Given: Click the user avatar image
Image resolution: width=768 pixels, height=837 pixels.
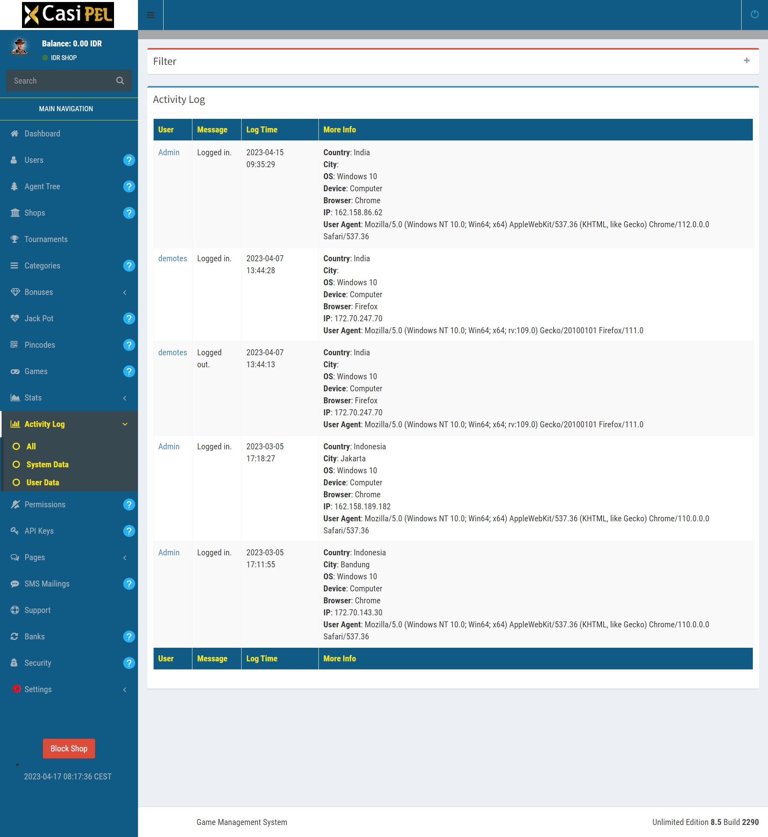Looking at the screenshot, I should [x=20, y=47].
